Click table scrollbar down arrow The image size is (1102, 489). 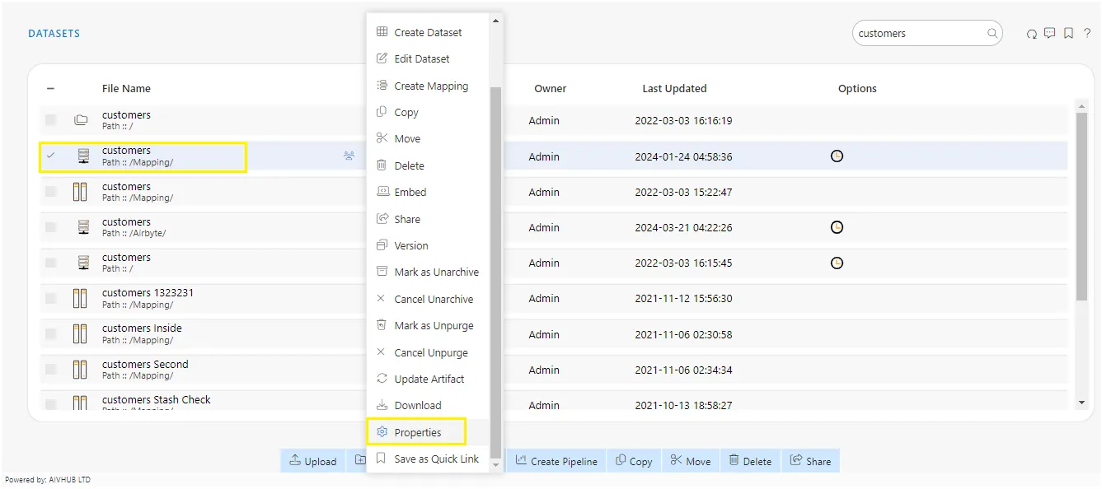1082,403
